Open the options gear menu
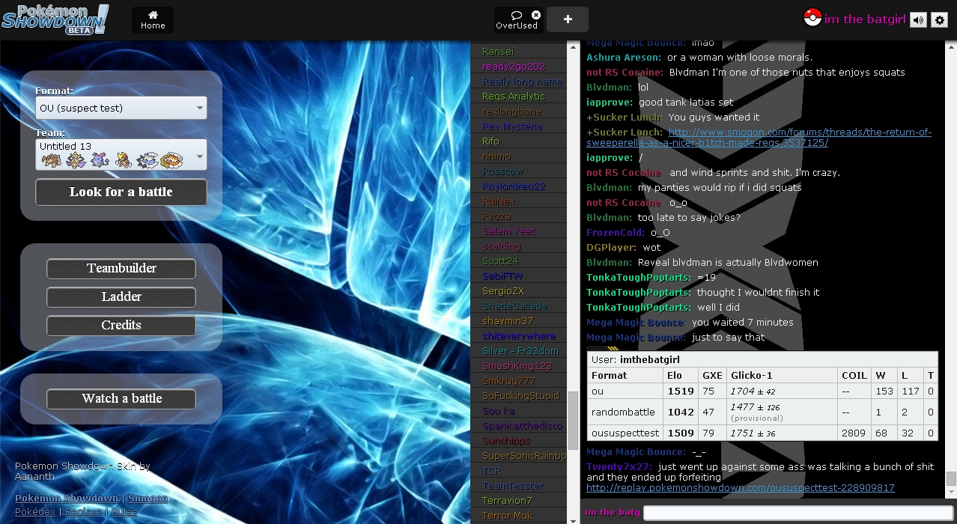The width and height of the screenshot is (957, 524). tap(940, 20)
